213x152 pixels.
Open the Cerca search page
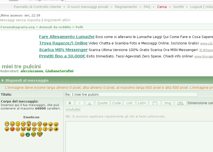point(162,7)
